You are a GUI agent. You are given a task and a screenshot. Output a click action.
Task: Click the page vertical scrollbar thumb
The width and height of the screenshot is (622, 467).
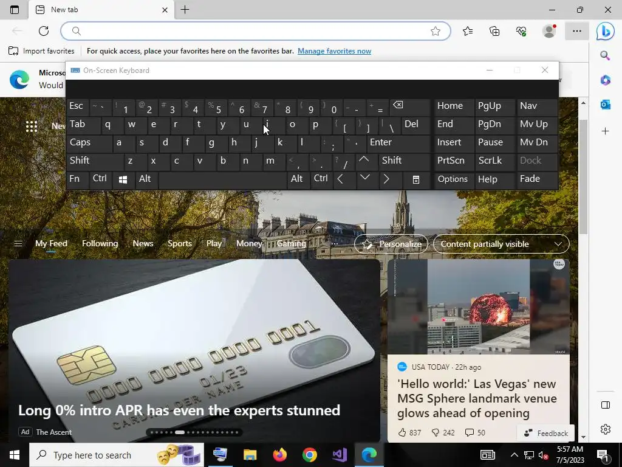583,177
